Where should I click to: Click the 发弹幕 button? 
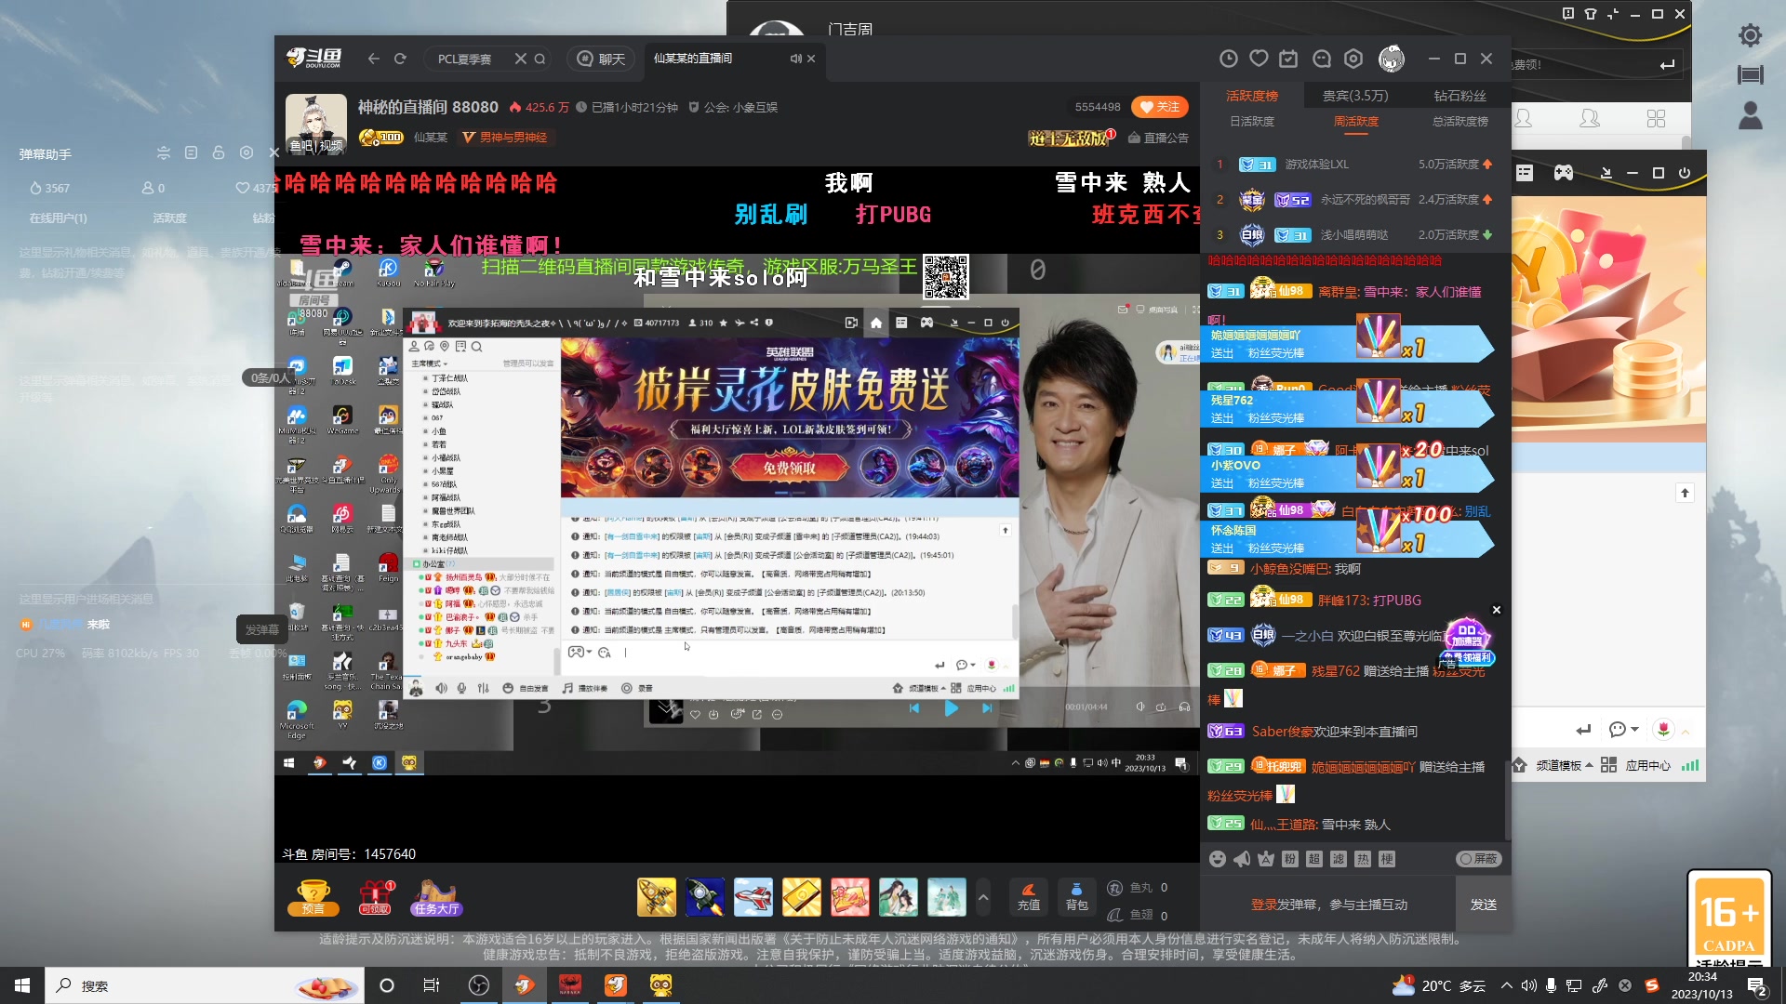coord(262,629)
